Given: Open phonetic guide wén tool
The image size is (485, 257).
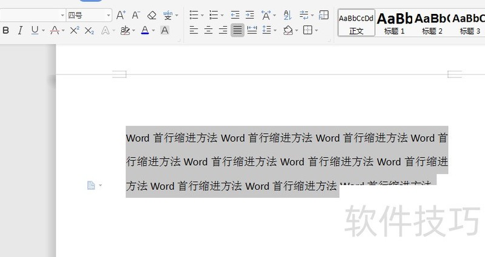Looking at the screenshot, I should tap(168, 15).
